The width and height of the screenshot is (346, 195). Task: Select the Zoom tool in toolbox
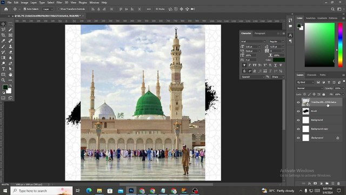(x=3, y=80)
